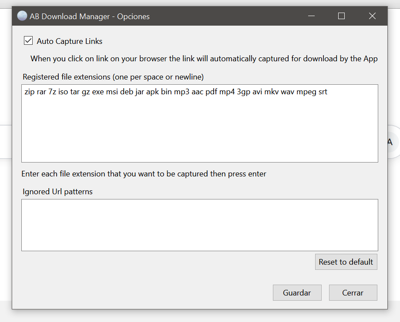Focus the Ignored Url patterns text box
400x322 pixels.
tap(199, 225)
